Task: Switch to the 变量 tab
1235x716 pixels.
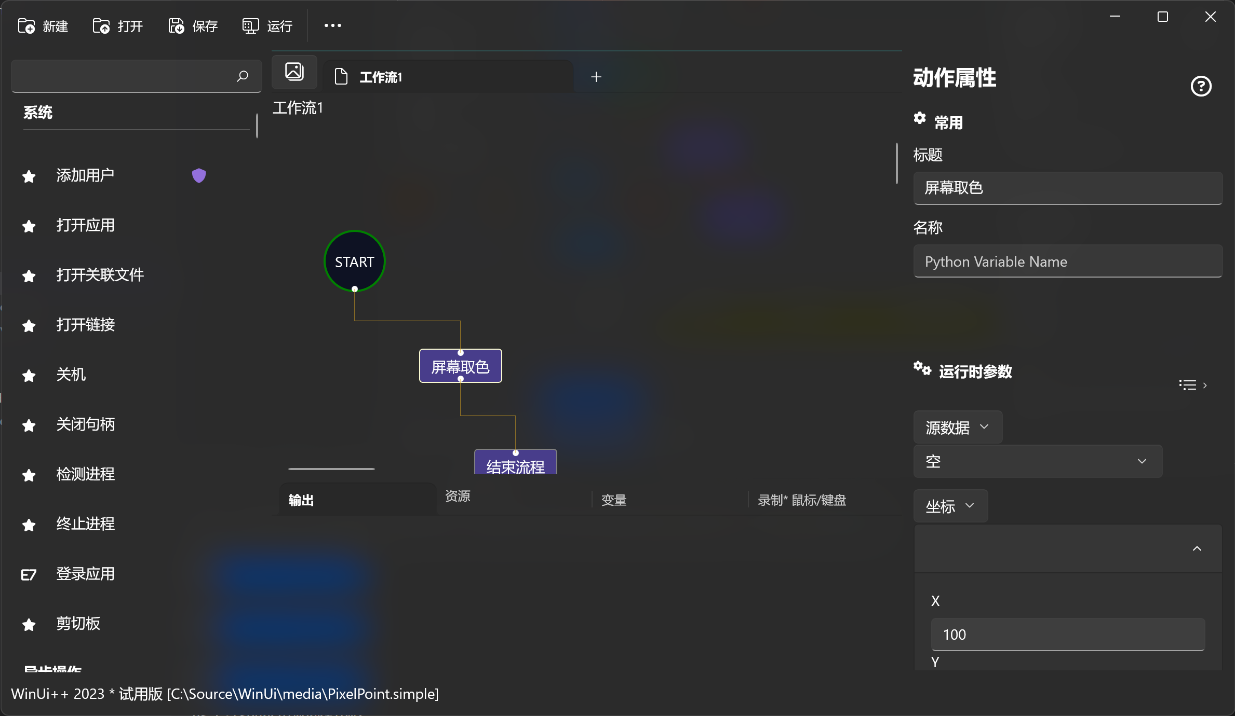Action: click(x=613, y=500)
